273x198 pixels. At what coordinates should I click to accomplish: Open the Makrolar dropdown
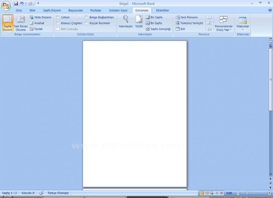click(243, 23)
